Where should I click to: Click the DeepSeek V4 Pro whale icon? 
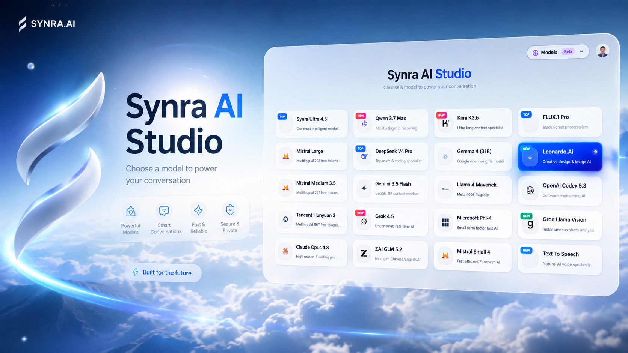[364, 156]
